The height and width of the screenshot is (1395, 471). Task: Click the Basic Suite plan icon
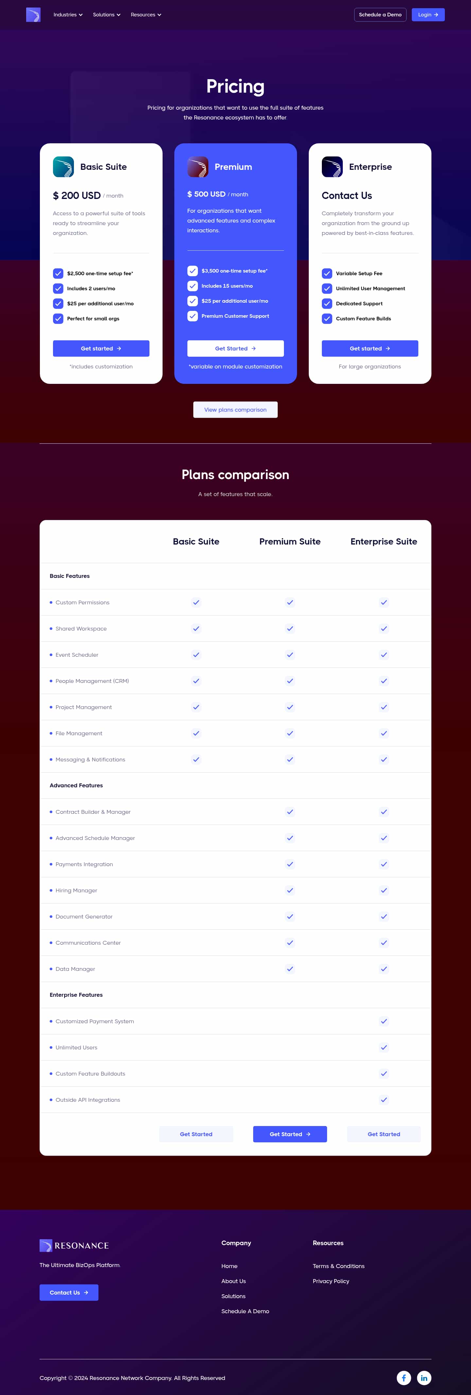[x=63, y=167]
